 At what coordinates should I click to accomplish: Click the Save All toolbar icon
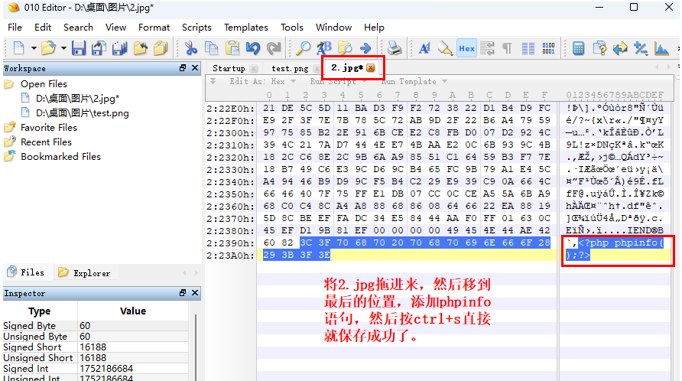point(119,48)
